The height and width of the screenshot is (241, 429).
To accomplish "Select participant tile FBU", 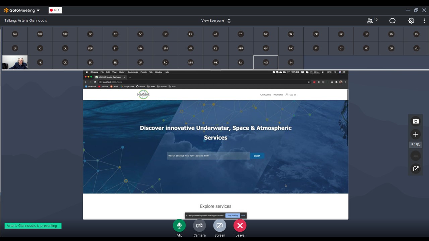I will tap(291, 34).
